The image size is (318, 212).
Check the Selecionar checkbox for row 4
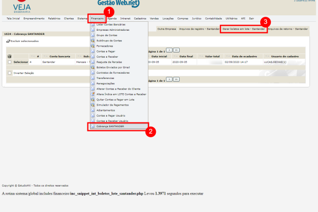(10, 62)
